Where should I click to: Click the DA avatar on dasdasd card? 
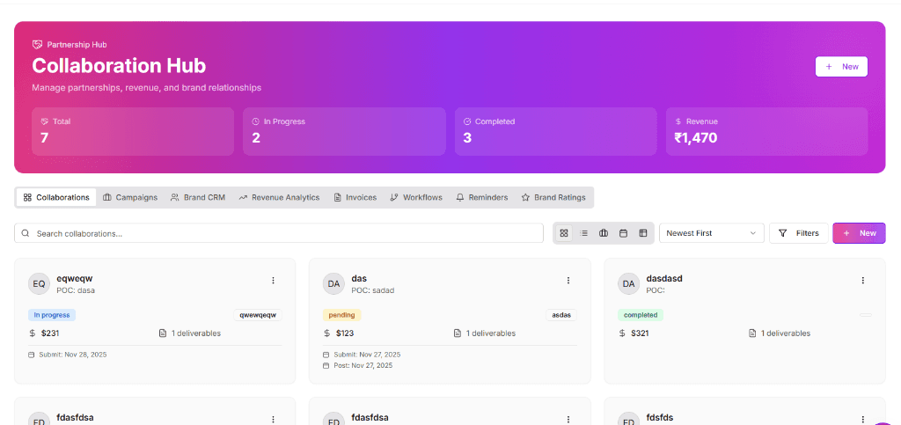[628, 283]
